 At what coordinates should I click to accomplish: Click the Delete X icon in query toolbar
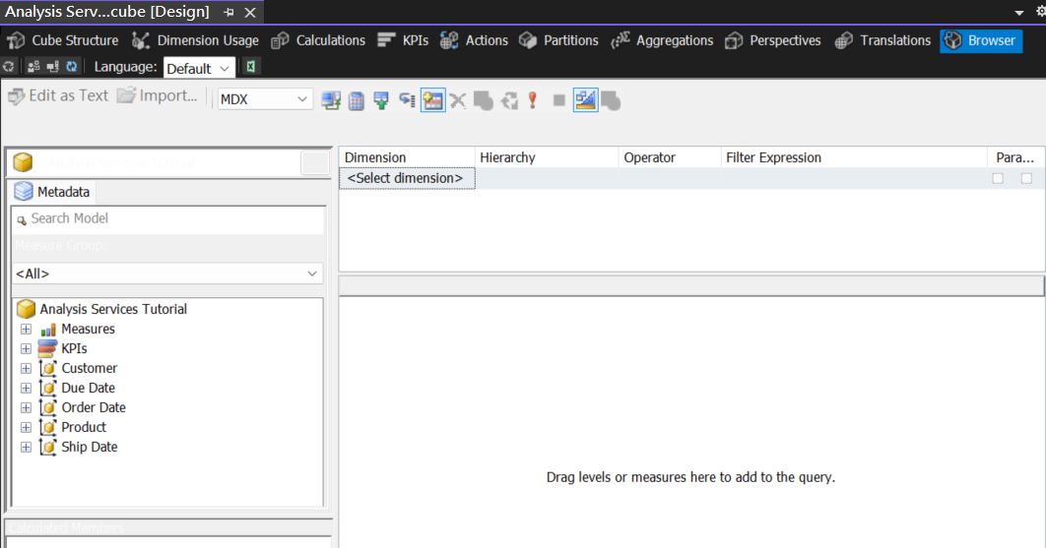458,100
